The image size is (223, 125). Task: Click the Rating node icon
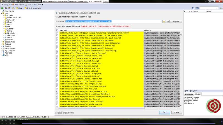[6, 31]
